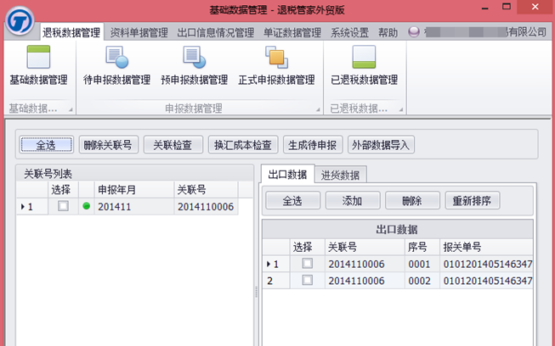555x346 pixels.
Task: Open 系统设置 menu tab
Action: pos(349,32)
